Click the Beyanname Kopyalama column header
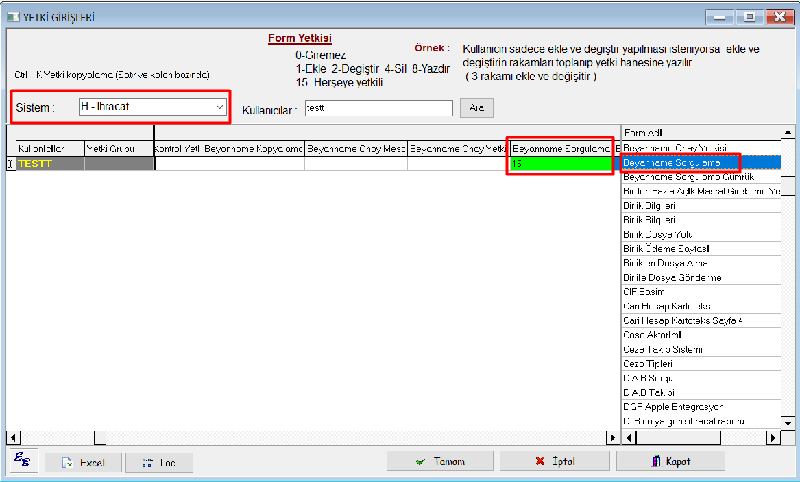This screenshot has width=800, height=482. point(253,149)
